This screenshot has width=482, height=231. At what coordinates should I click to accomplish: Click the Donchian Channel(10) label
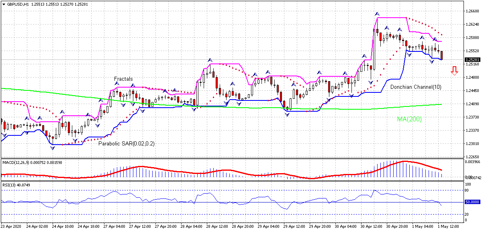point(411,87)
